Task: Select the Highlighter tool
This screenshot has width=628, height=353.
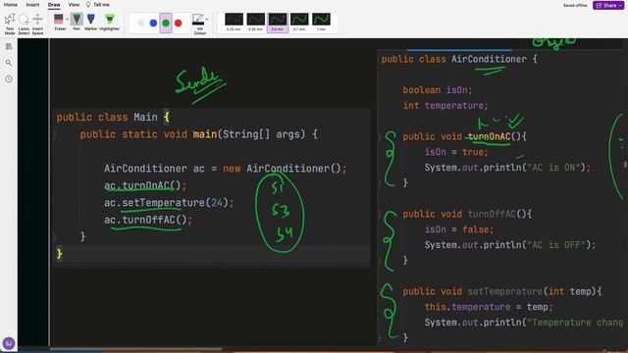Action: point(109,22)
